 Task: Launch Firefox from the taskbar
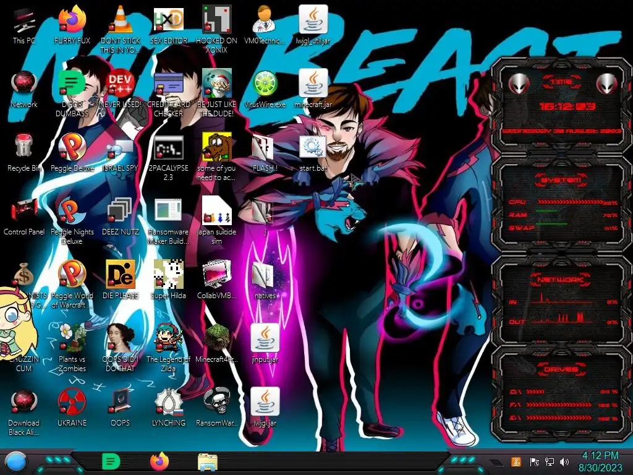pos(159,461)
